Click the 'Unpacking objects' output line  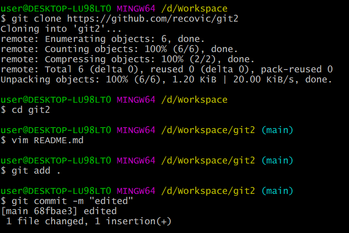click(166, 80)
